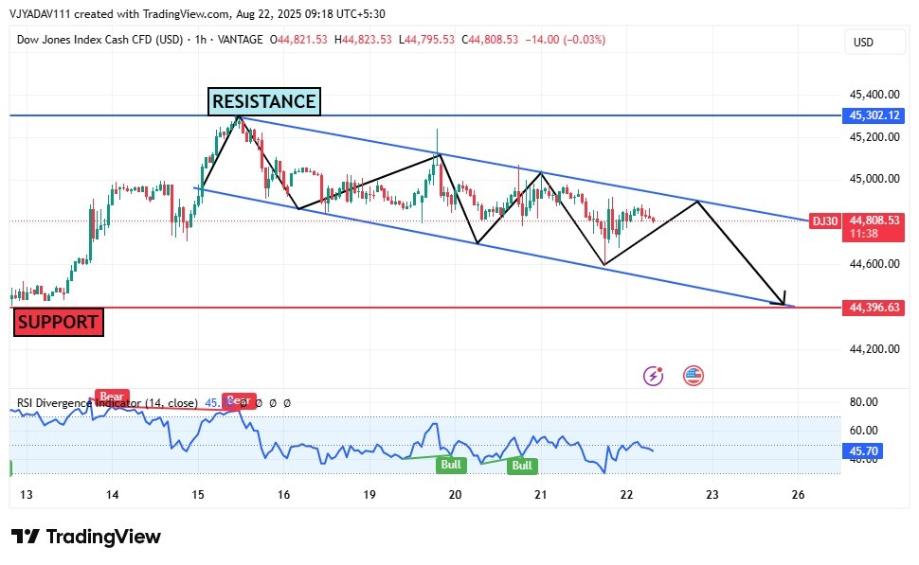Select the SUPPORT text label
Screen dimensions: 919x565
click(58, 323)
